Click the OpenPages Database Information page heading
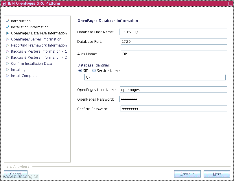 pos(108,21)
